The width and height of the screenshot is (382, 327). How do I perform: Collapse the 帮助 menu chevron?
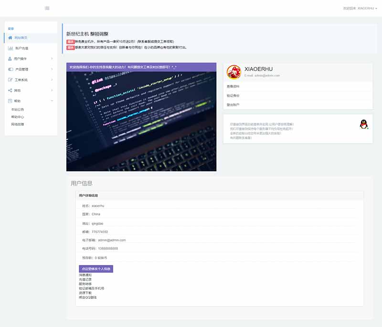point(52,101)
